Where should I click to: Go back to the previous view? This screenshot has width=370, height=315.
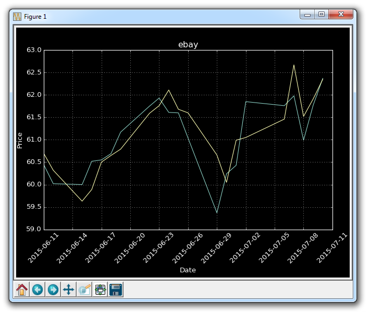coord(38,289)
